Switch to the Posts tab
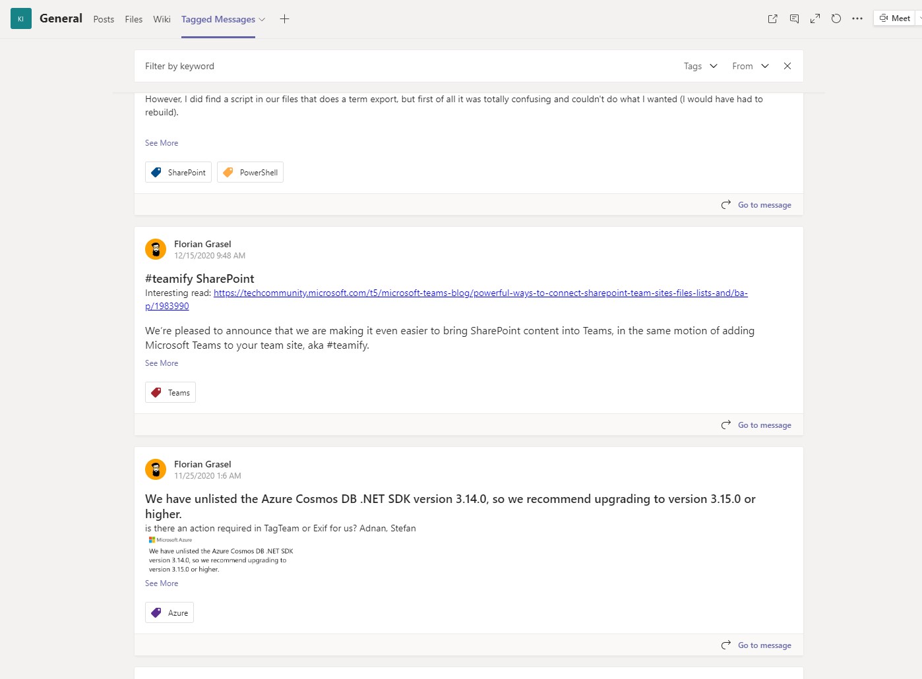This screenshot has width=922, height=679. (x=104, y=19)
